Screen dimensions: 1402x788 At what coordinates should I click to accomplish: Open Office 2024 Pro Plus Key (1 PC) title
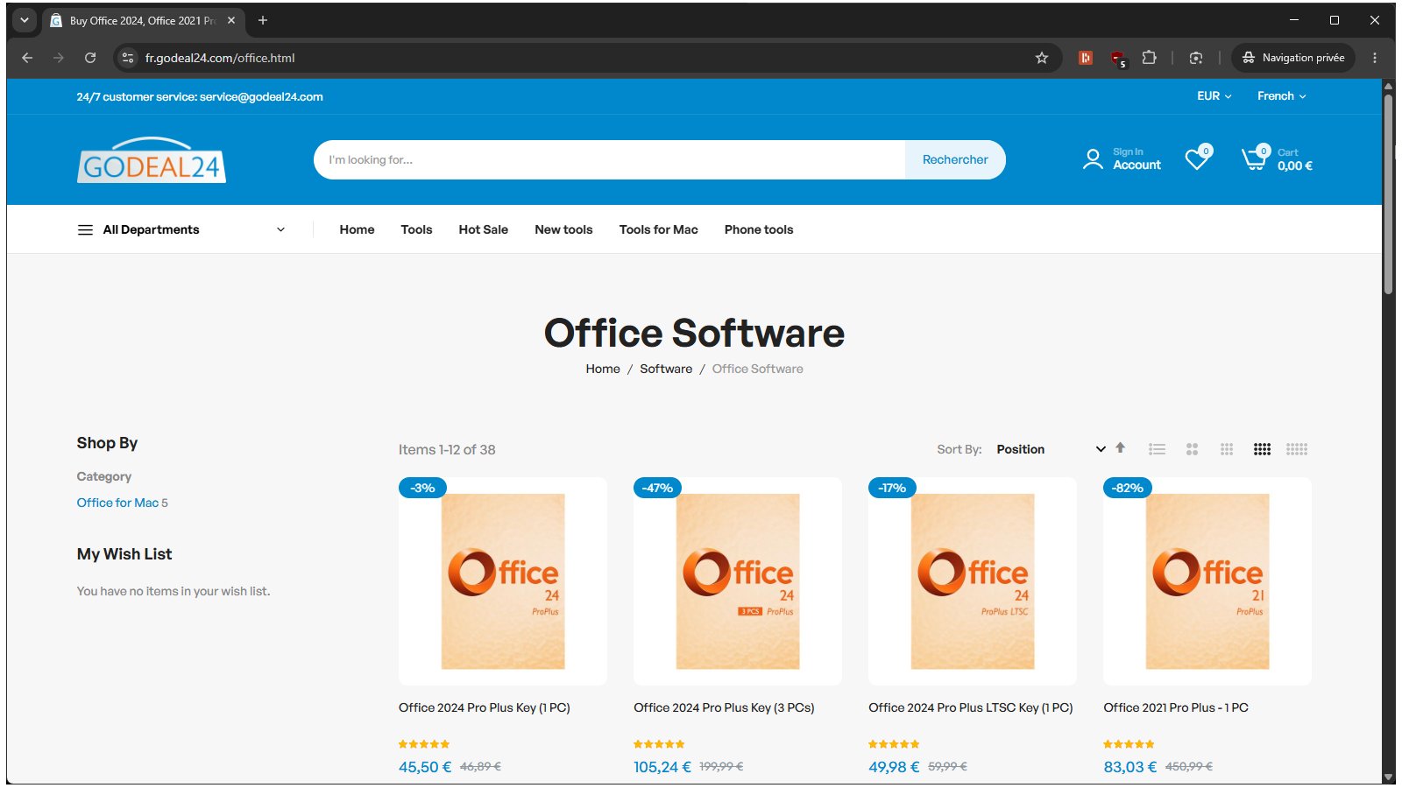pos(485,707)
